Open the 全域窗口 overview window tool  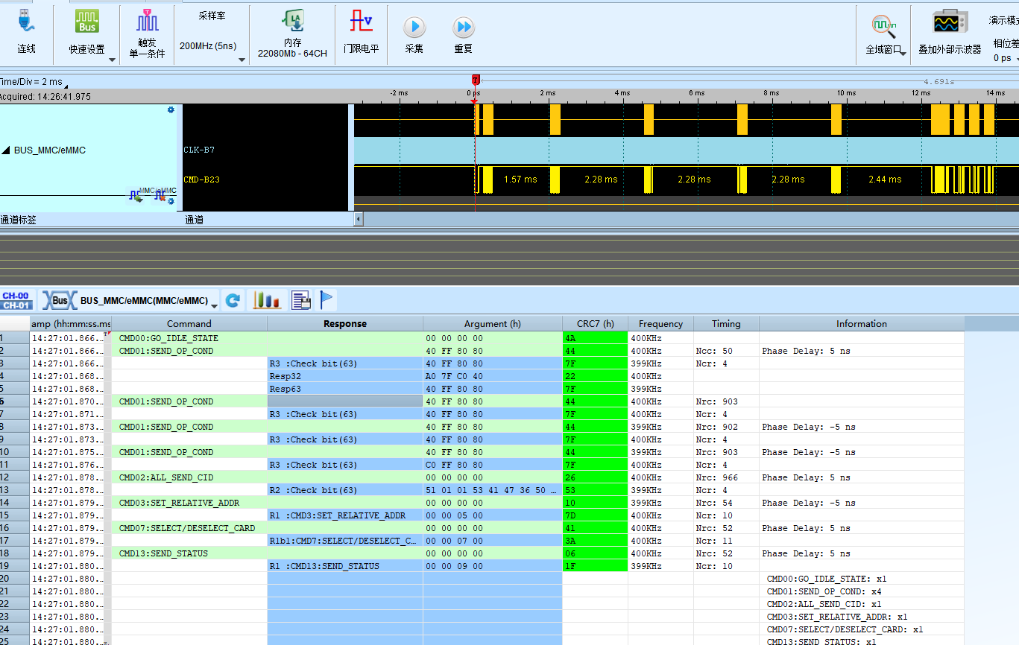(x=883, y=34)
